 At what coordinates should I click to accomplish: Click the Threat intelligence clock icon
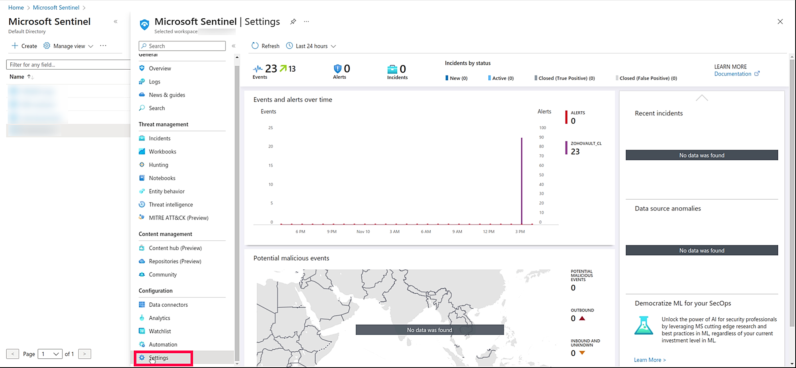142,204
